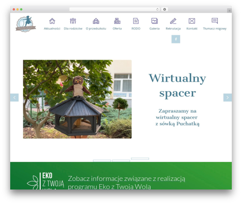
Task: Click the Eko z Twoją Wolą leaf logo
Action: [45, 181]
